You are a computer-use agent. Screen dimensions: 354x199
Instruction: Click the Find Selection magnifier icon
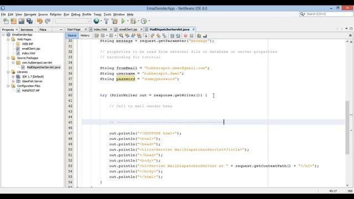tap(121, 35)
